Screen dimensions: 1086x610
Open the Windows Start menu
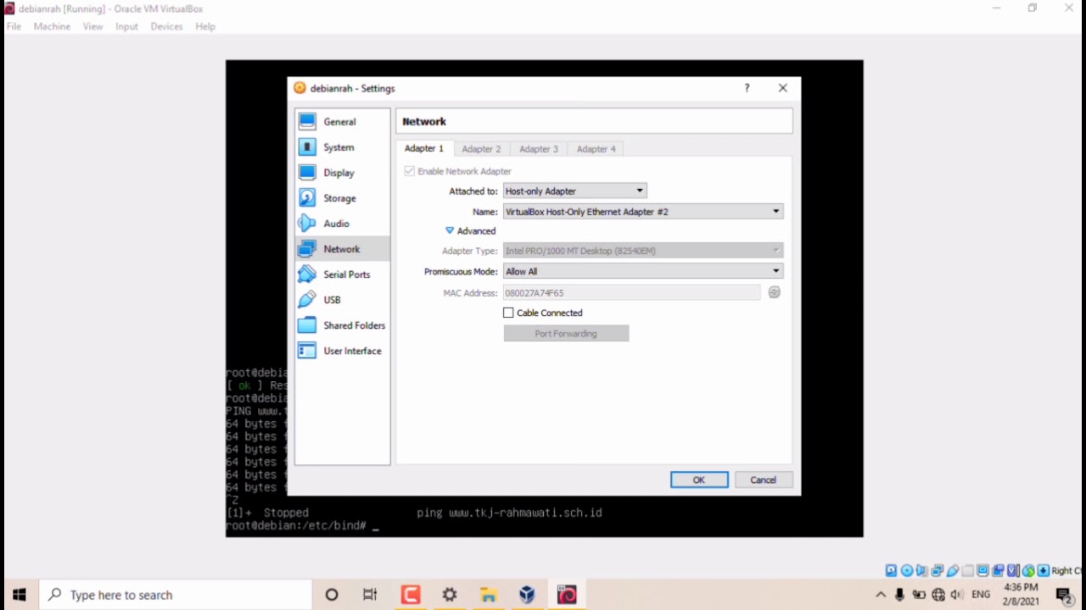point(20,595)
